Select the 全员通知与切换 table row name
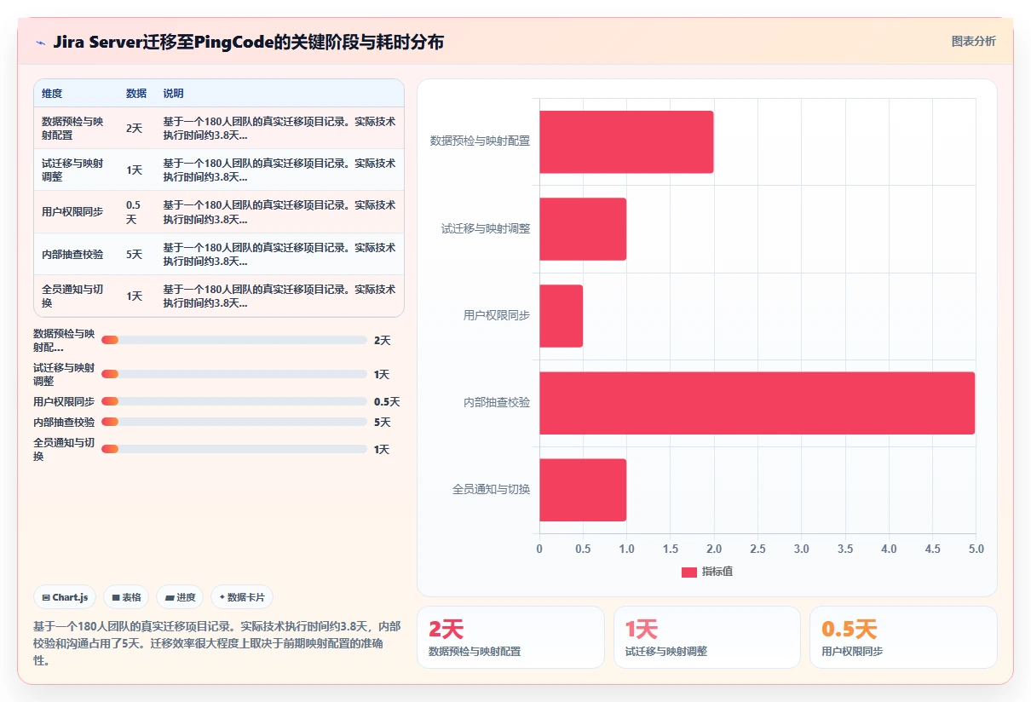Image resolution: width=1031 pixels, height=702 pixels. (72, 296)
